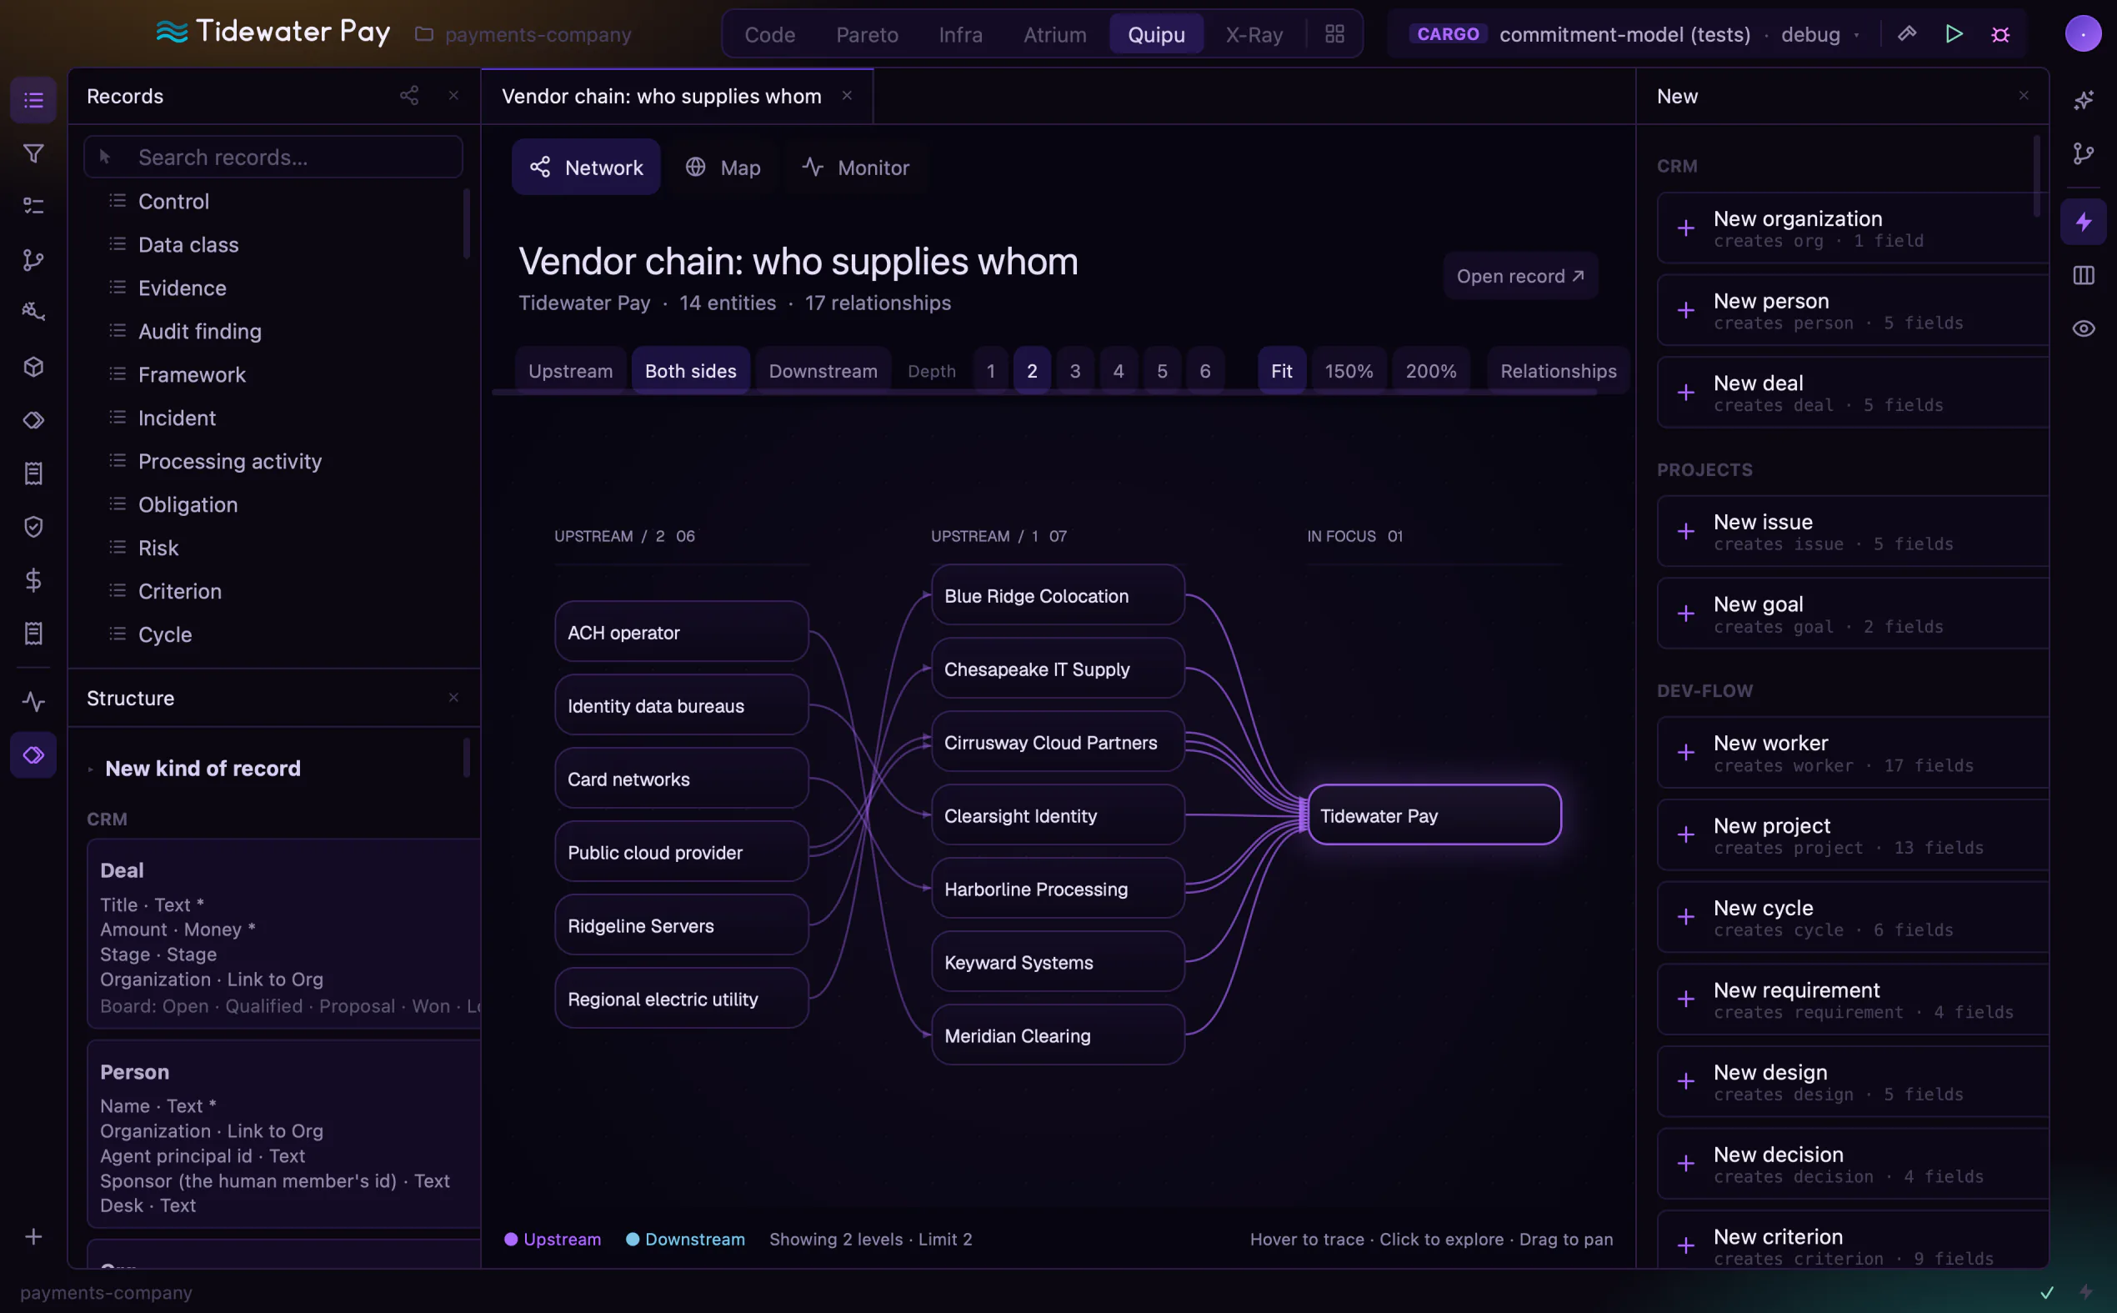Click the Search records input field
Image resolution: width=2117 pixels, height=1313 pixels.
coord(273,157)
